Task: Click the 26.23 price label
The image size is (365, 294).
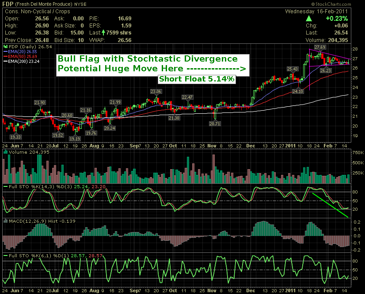Action: [x=325, y=70]
